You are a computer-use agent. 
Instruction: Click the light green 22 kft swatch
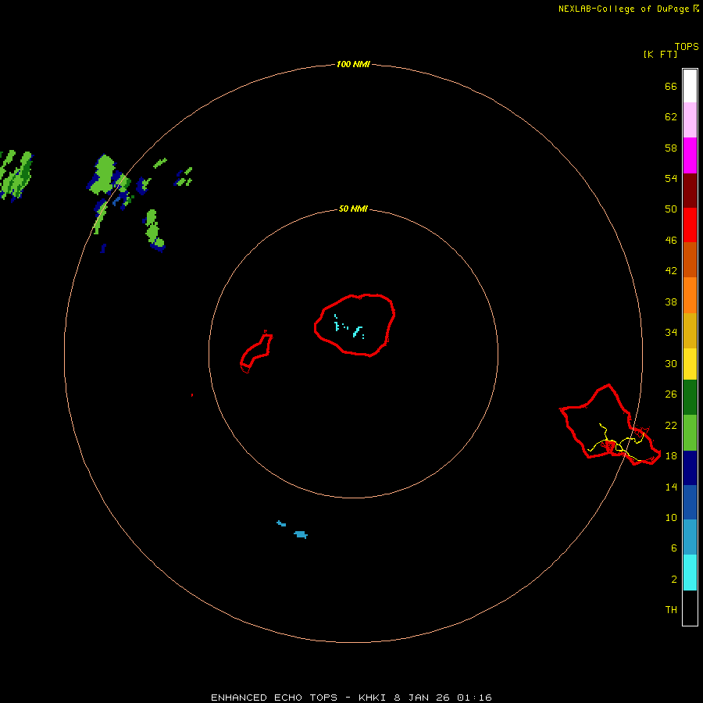point(690,433)
